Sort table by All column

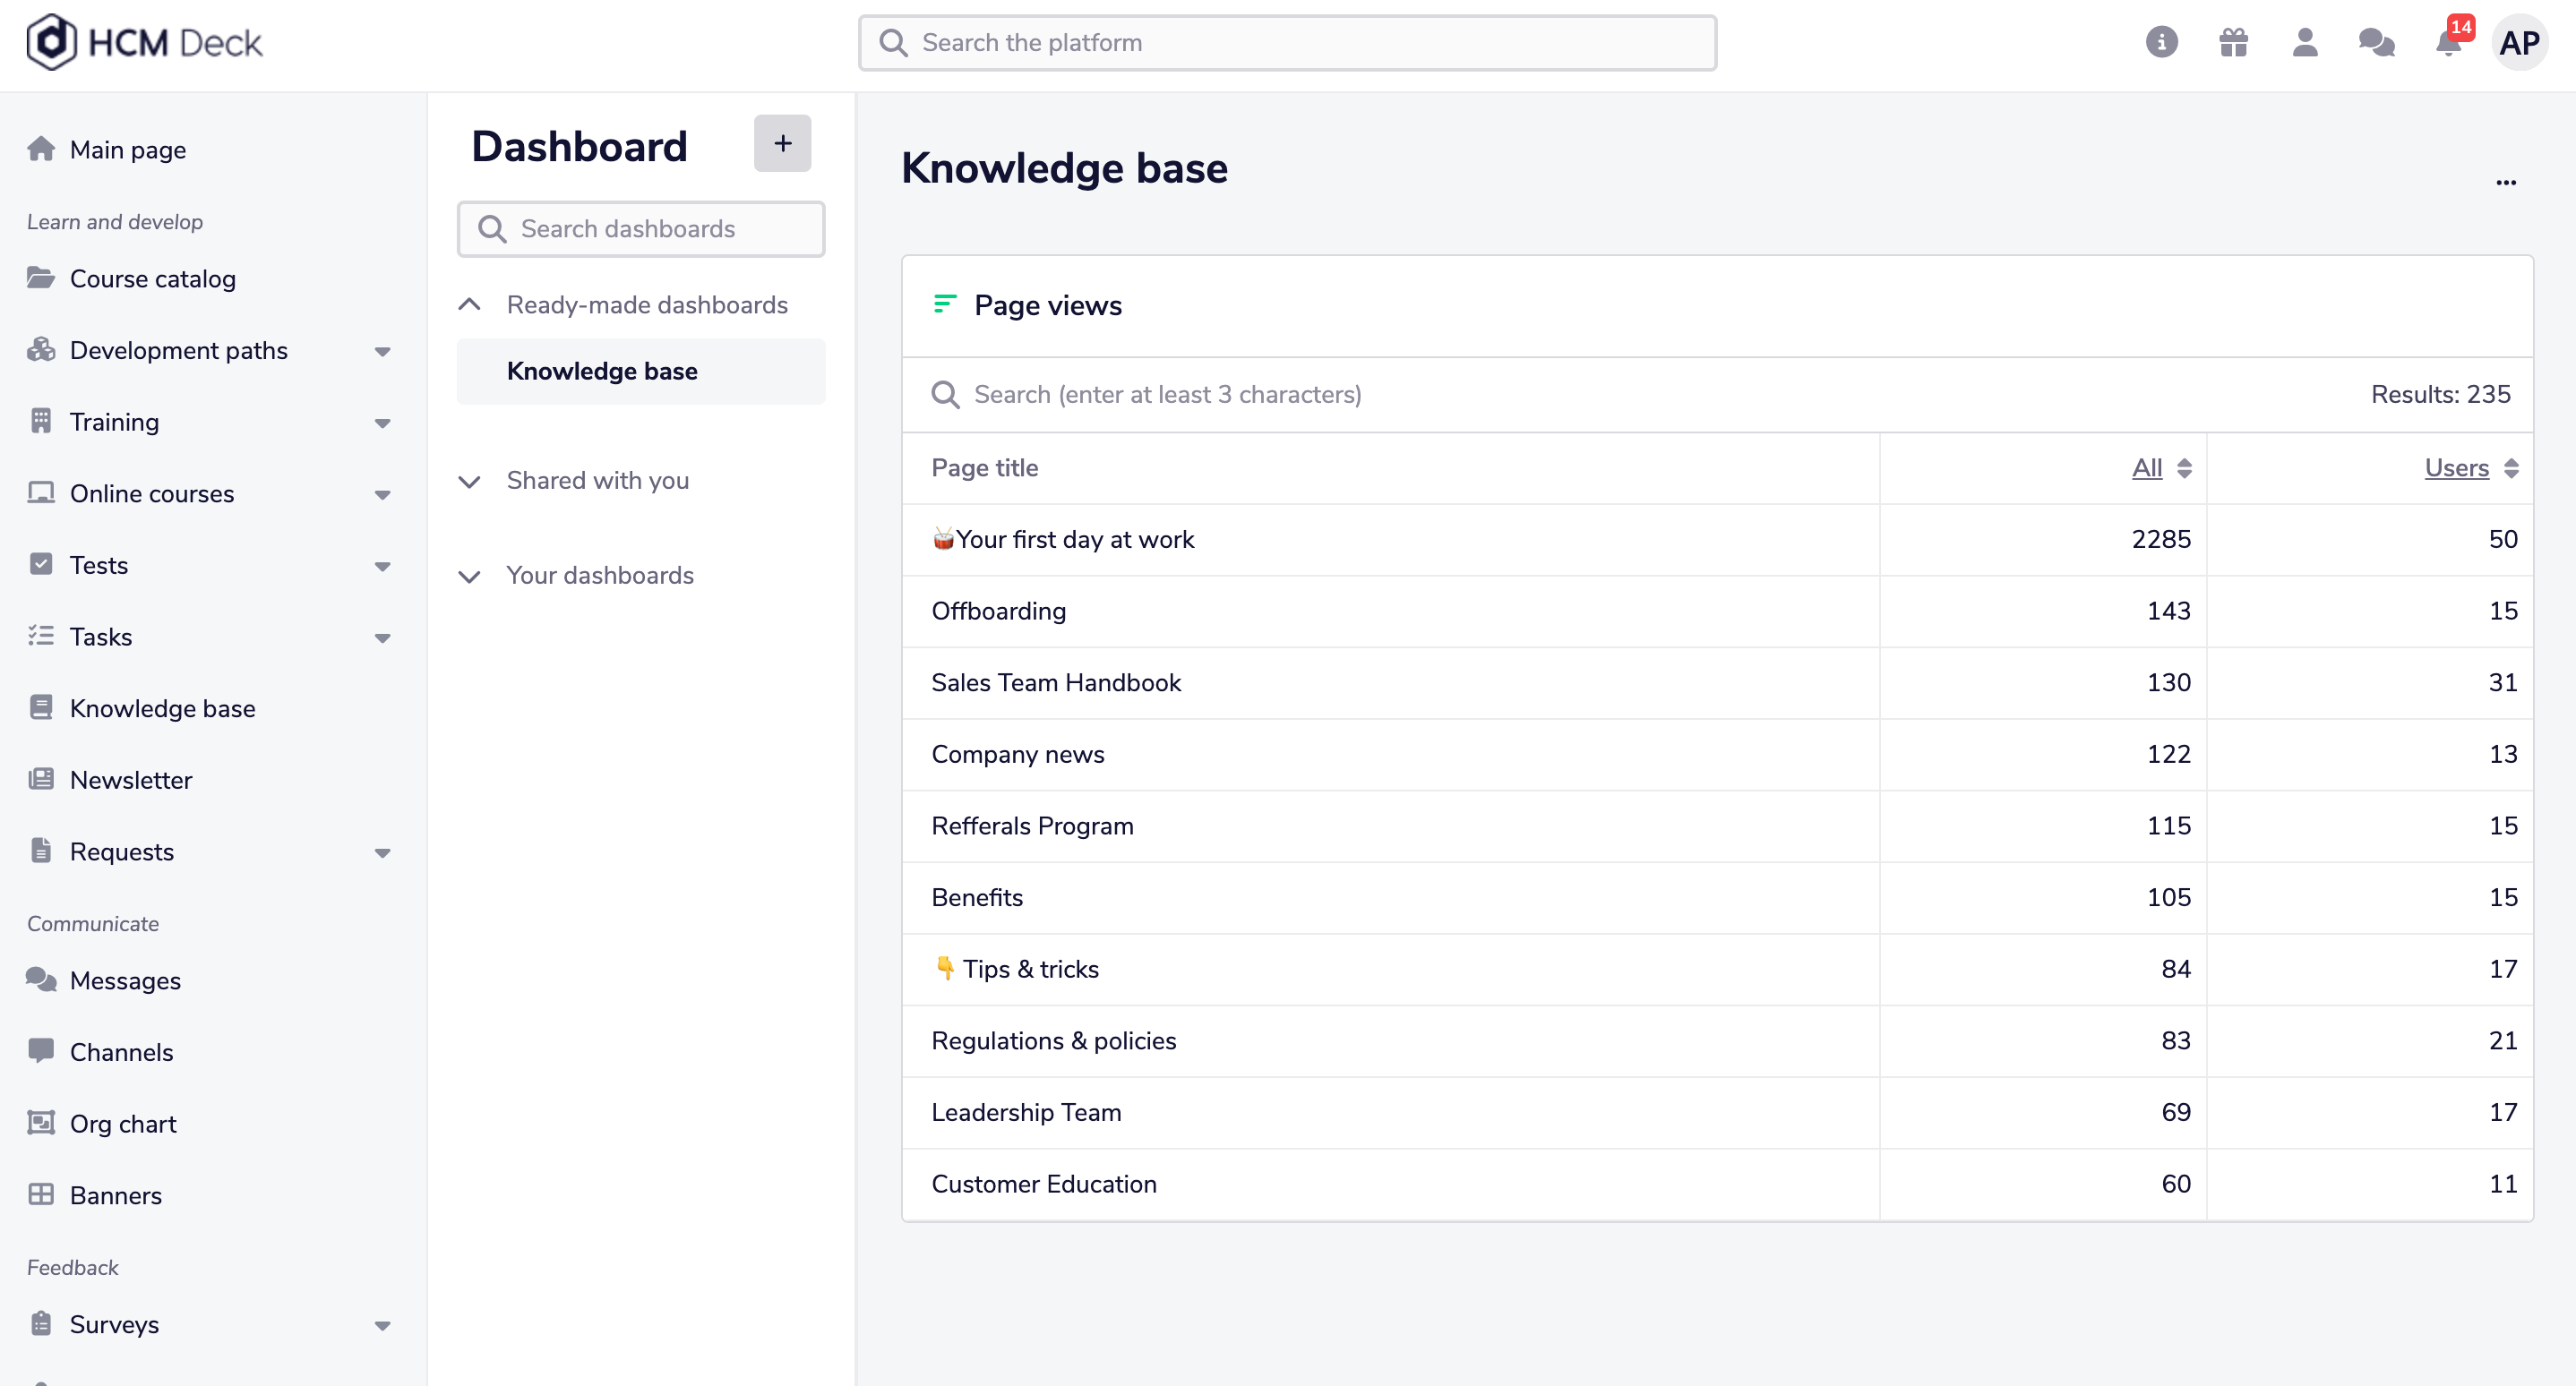2146,467
